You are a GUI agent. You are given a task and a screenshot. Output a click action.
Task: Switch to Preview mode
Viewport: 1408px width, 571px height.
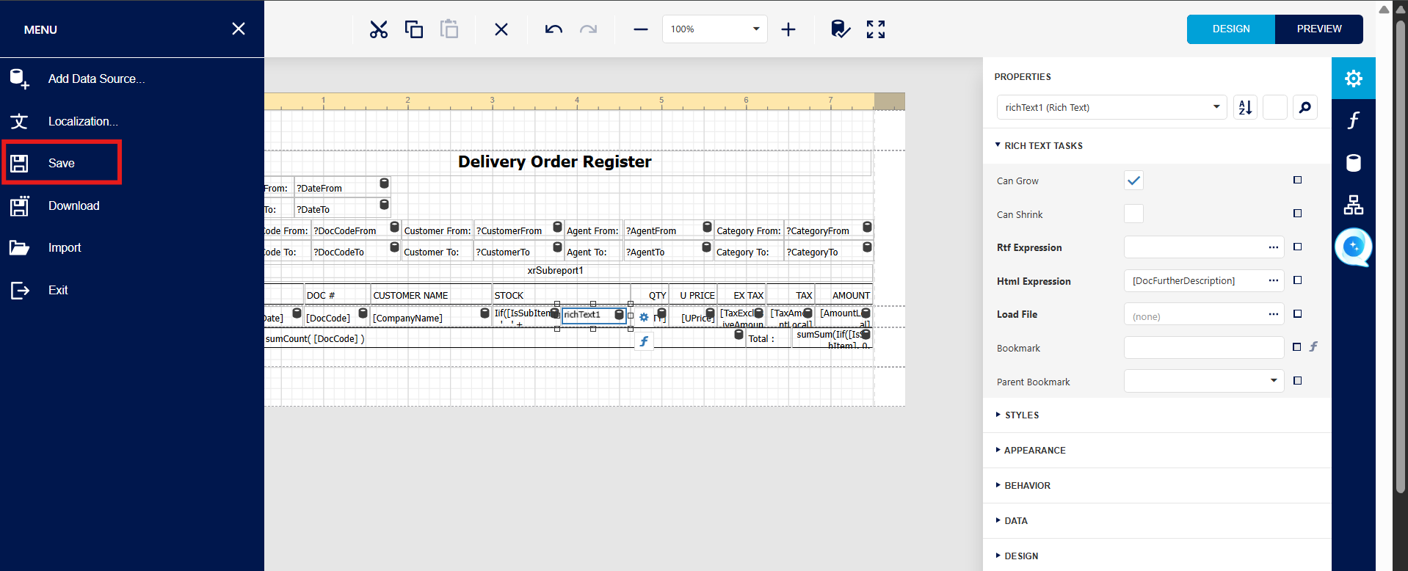[1318, 29]
